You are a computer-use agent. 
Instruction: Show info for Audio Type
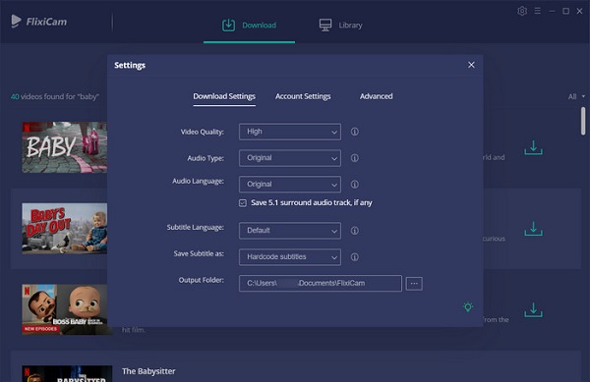[x=354, y=158]
